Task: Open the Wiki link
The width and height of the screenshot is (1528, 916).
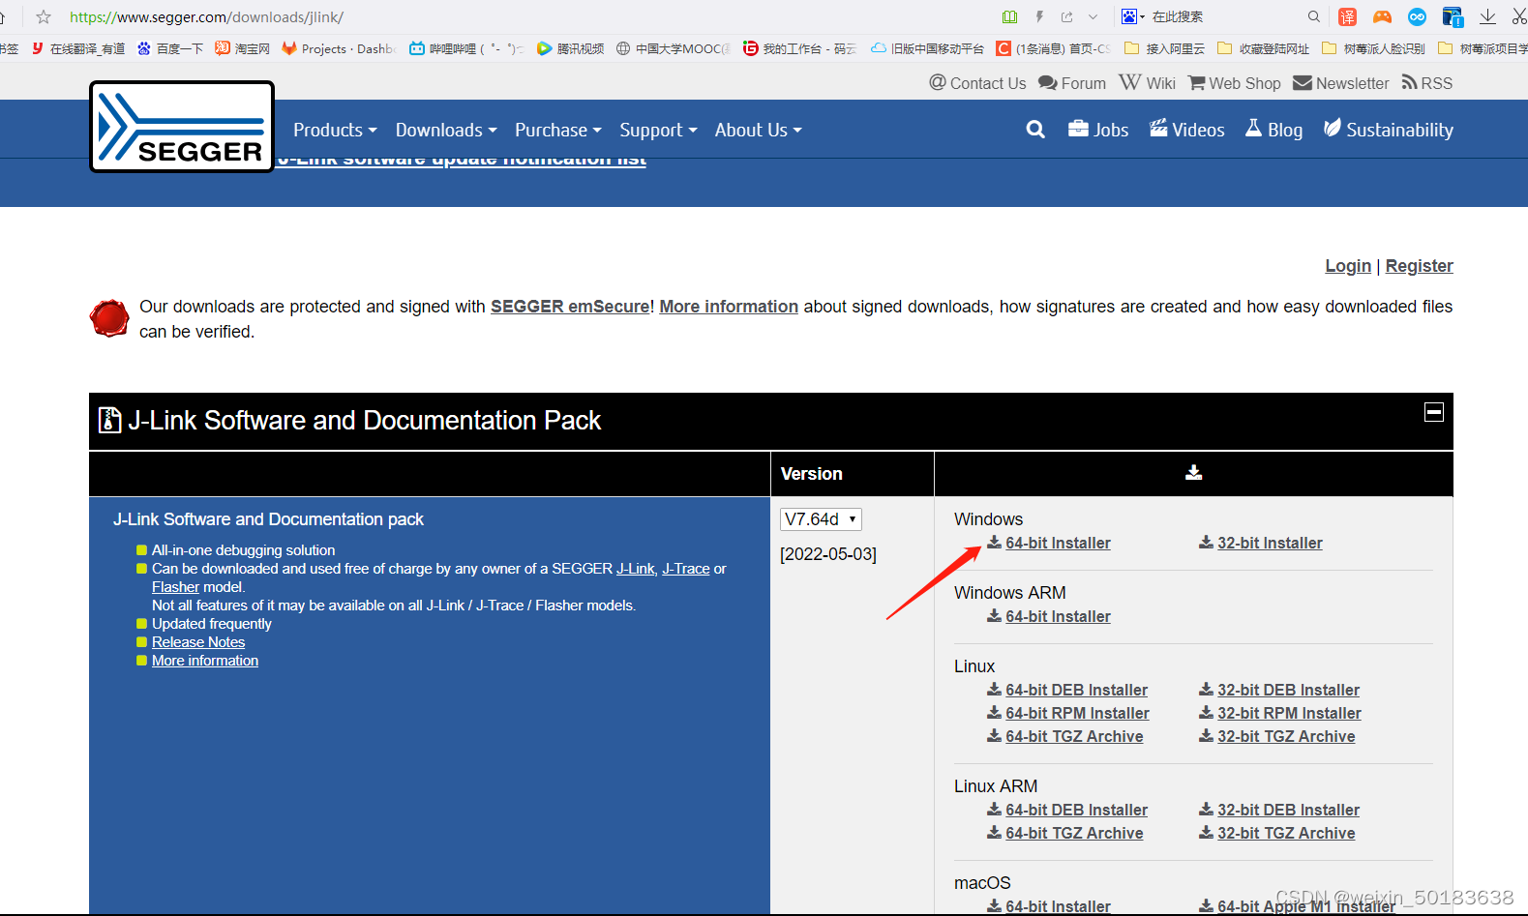Action: tap(1148, 83)
